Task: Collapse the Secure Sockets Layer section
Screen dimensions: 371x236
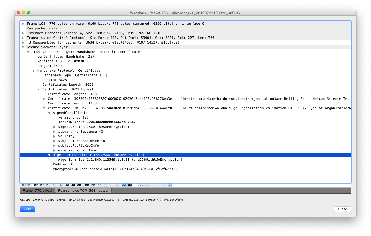Action: pos(23,47)
